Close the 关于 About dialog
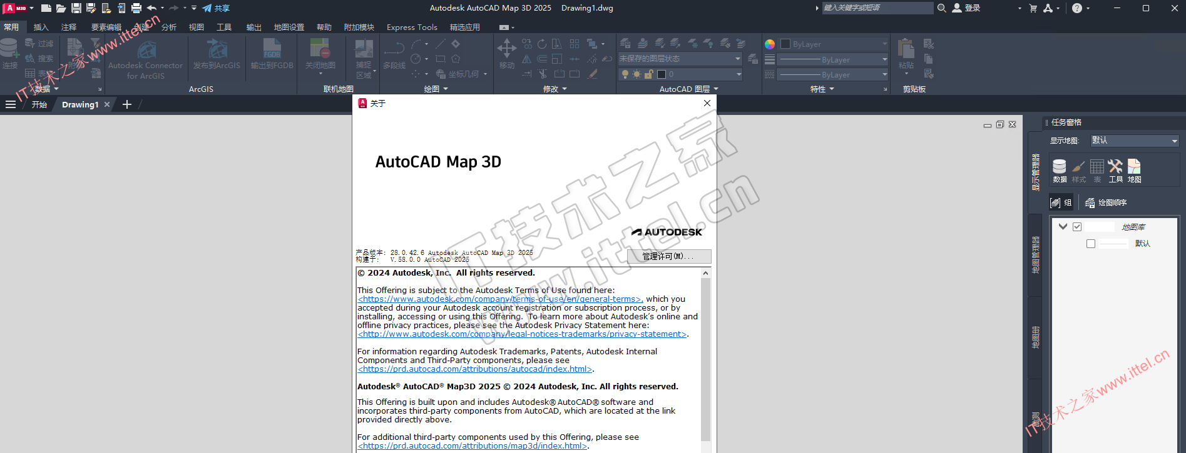 pos(707,103)
